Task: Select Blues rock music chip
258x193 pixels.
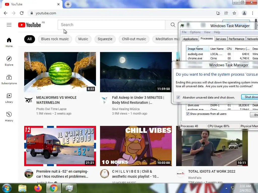Action: pos(55,39)
